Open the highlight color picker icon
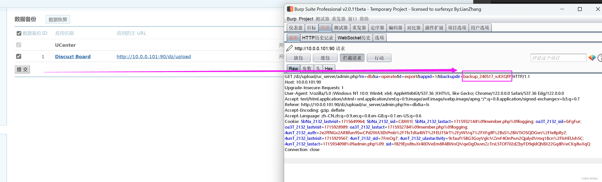602x182 pixels. click(x=592, y=58)
